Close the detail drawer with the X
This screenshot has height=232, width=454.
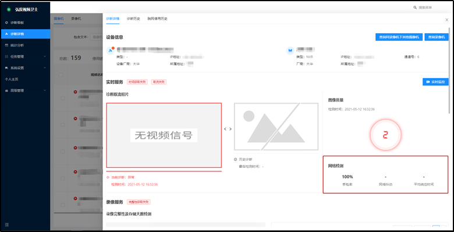pos(447,20)
